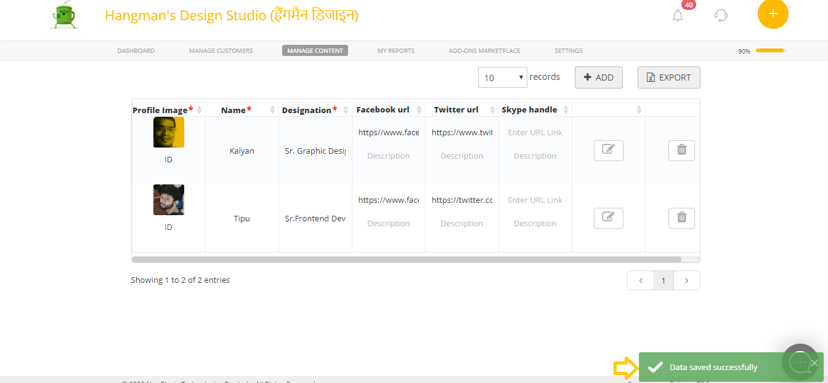Viewport: 828px width, 383px height.
Task: Click the ADD button
Action: 598,77
